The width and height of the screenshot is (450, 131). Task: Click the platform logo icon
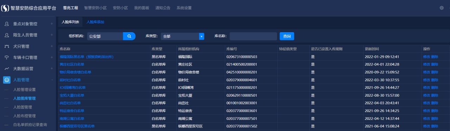(5, 8)
